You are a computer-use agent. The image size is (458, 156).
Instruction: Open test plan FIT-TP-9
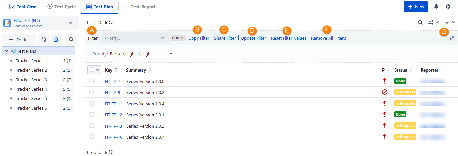[x=112, y=92]
